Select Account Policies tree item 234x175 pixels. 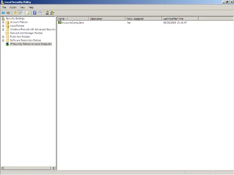19,22
